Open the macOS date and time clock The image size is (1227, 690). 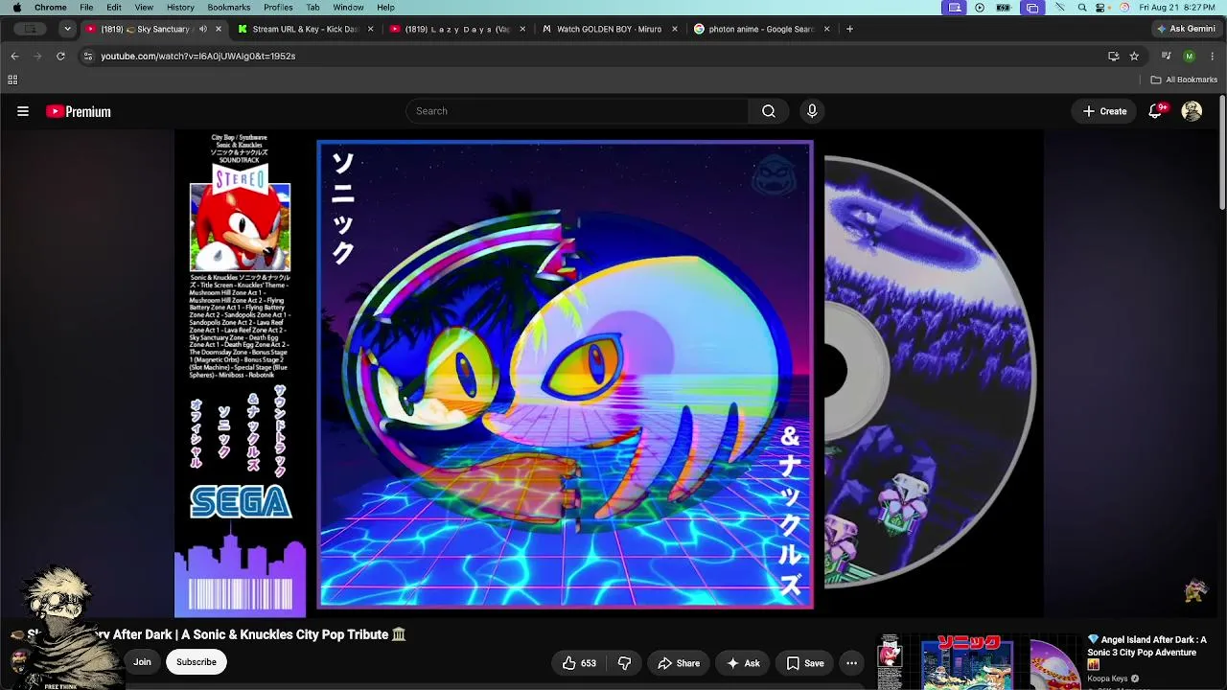(1178, 8)
